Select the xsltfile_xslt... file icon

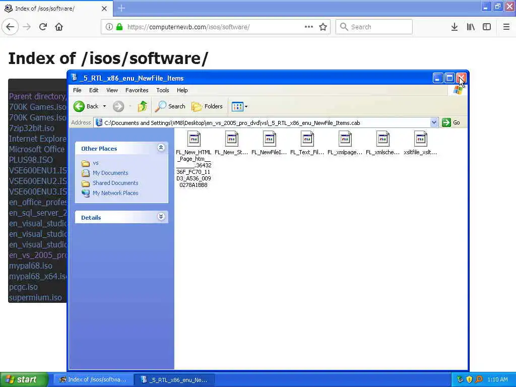(421, 139)
